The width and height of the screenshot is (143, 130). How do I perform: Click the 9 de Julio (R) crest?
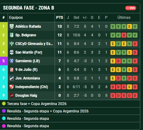click(x=12, y=69)
